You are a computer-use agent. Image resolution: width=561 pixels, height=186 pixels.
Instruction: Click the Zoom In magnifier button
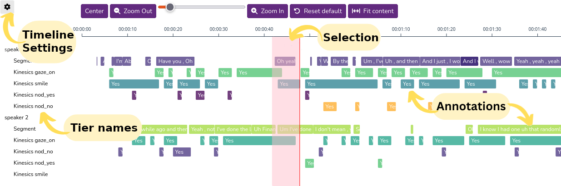(268, 11)
